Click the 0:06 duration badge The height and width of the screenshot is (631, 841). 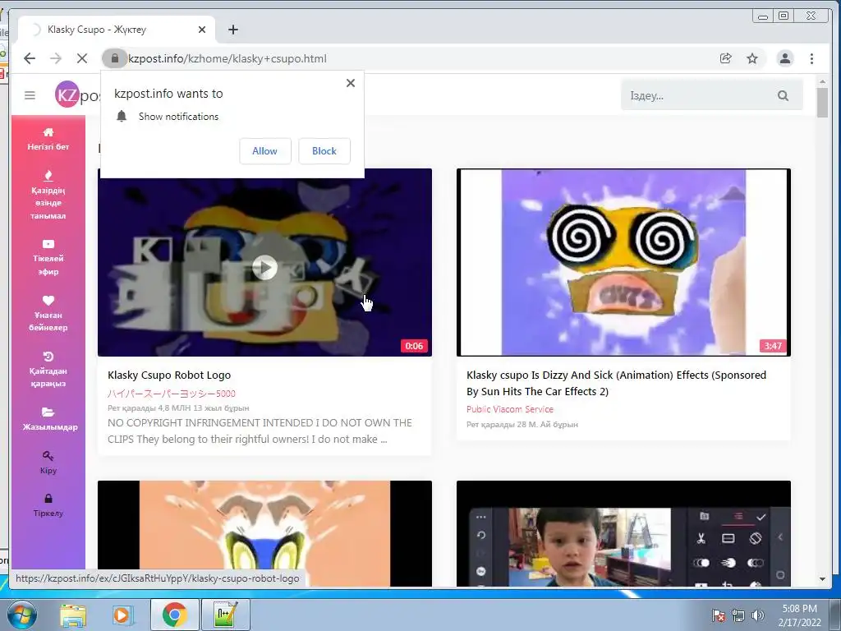click(x=414, y=346)
